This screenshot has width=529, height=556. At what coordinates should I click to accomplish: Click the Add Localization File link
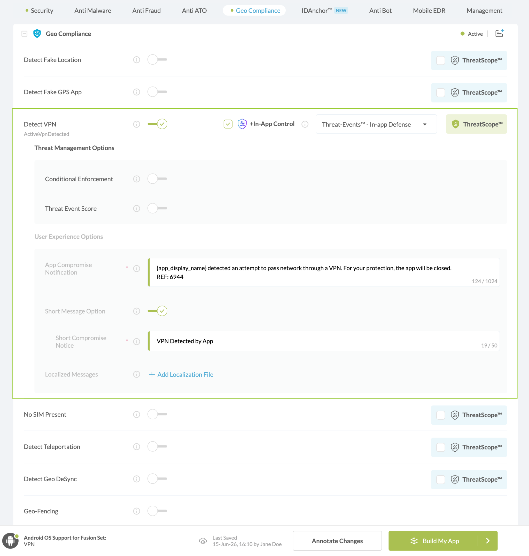181,374
